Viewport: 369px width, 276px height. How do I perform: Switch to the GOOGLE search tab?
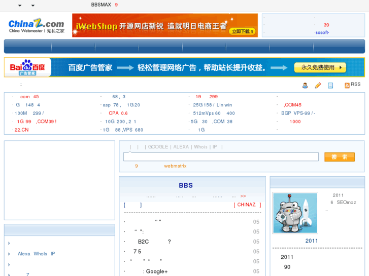(158, 147)
